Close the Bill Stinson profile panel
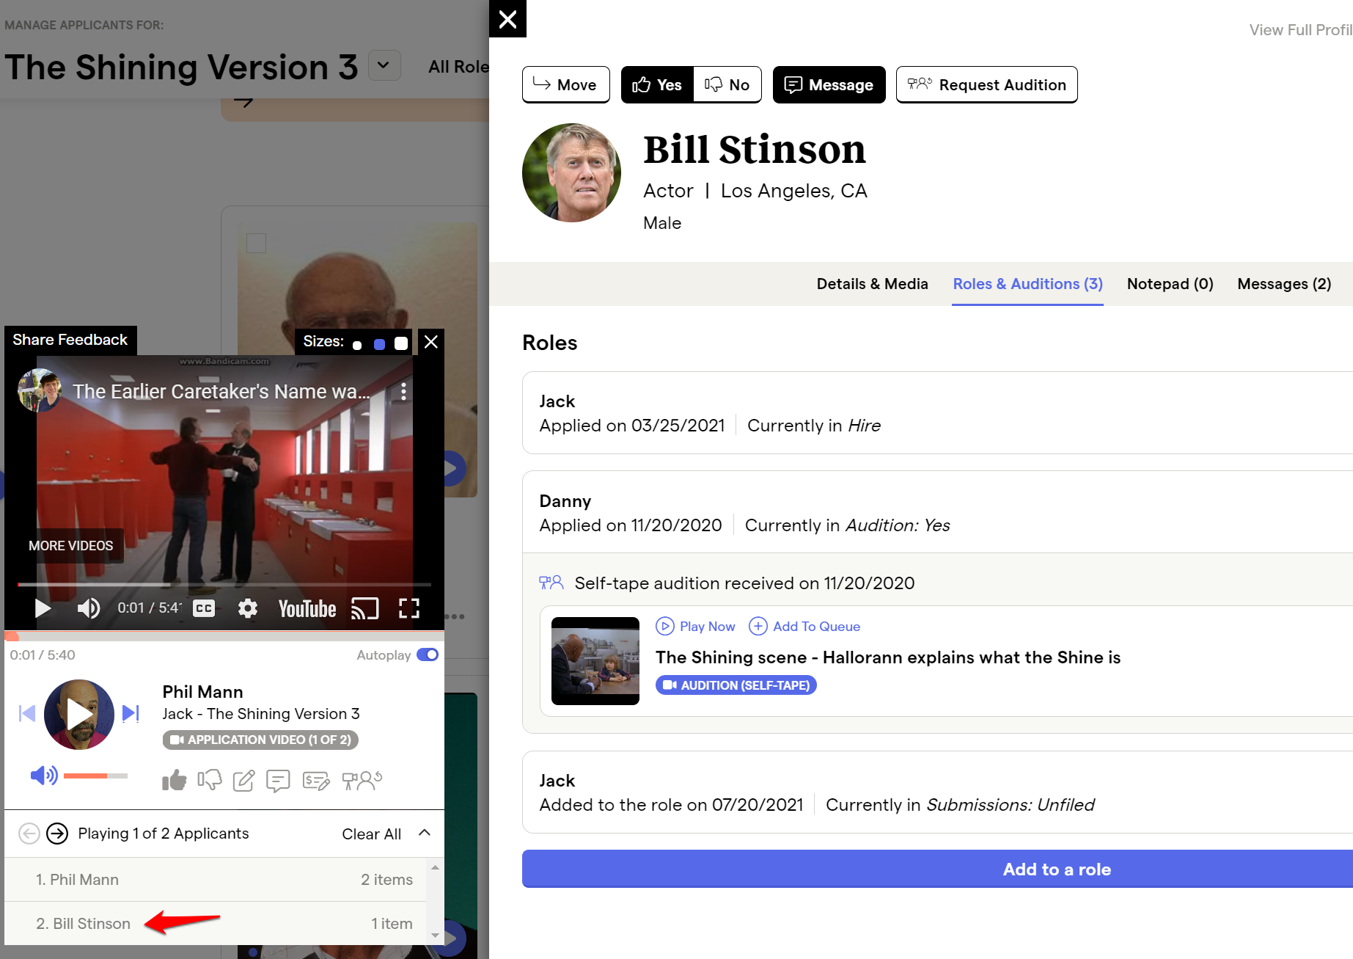 click(x=507, y=19)
